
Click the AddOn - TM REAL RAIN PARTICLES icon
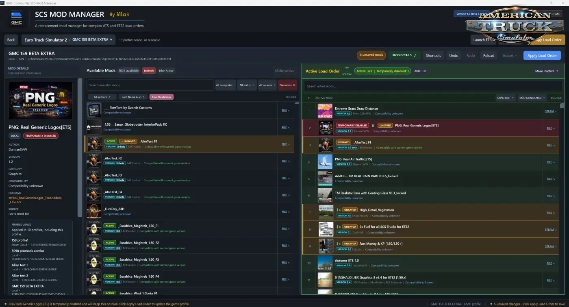[325, 179]
